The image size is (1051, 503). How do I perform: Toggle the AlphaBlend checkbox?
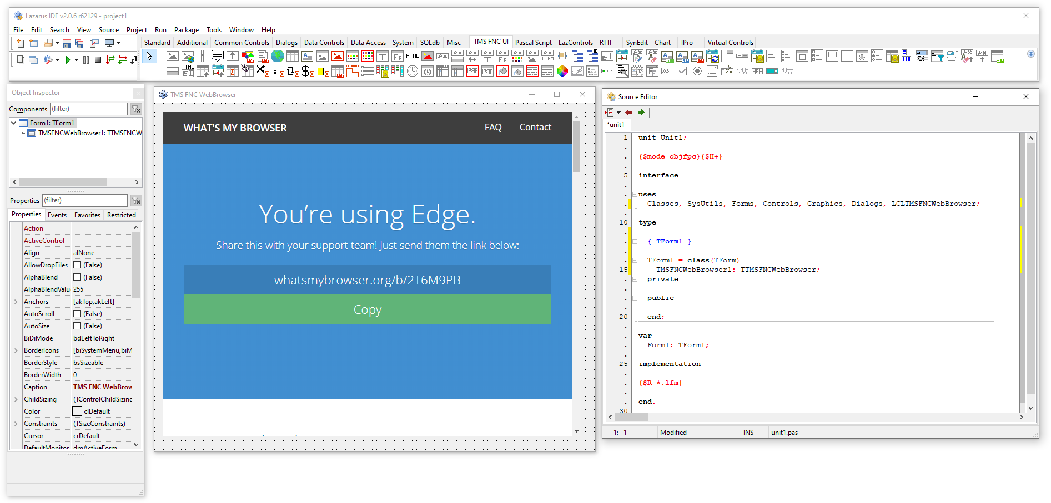77,277
